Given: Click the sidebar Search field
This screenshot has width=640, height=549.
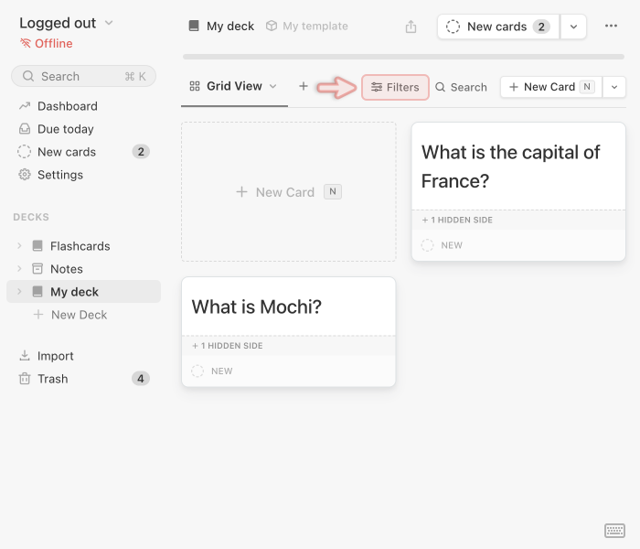Looking at the screenshot, I should pos(83,76).
